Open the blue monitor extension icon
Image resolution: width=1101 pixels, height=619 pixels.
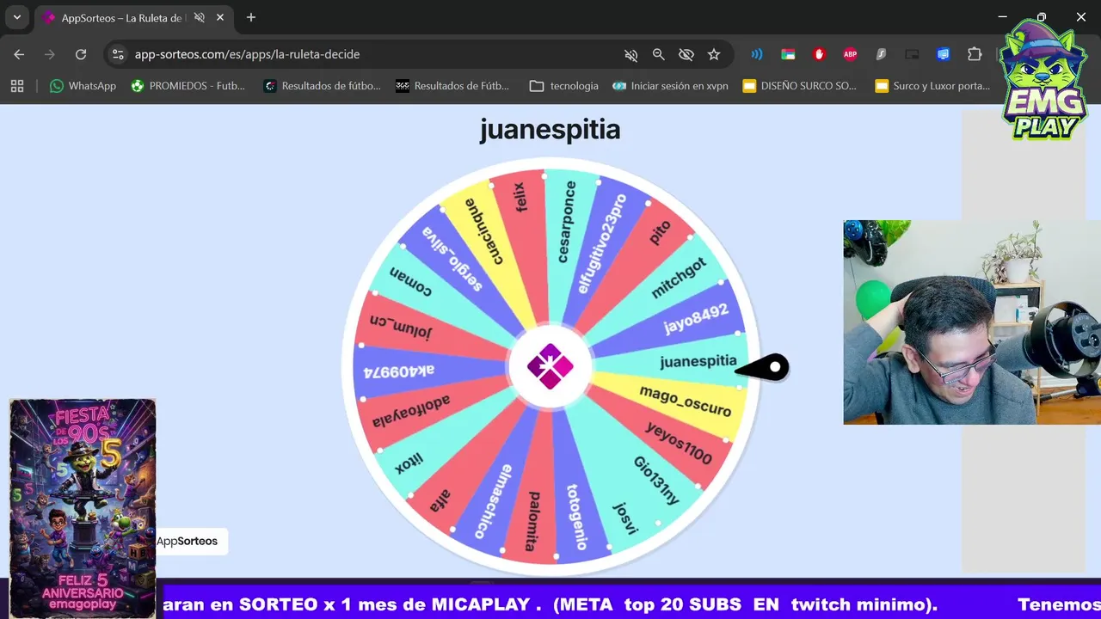943,54
